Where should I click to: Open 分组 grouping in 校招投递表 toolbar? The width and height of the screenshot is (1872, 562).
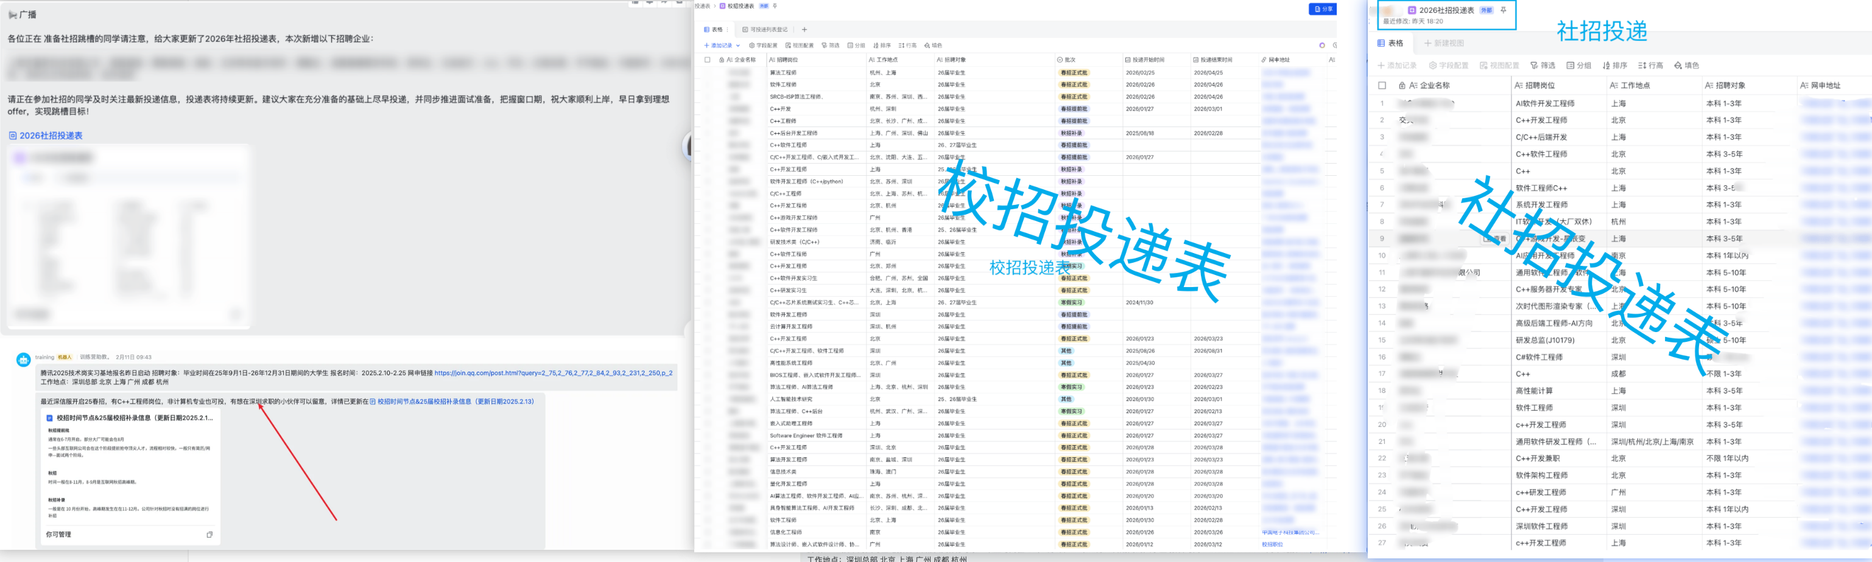(x=856, y=45)
